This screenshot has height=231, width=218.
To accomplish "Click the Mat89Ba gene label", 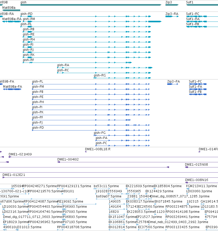I will click(x=9, y=8).
